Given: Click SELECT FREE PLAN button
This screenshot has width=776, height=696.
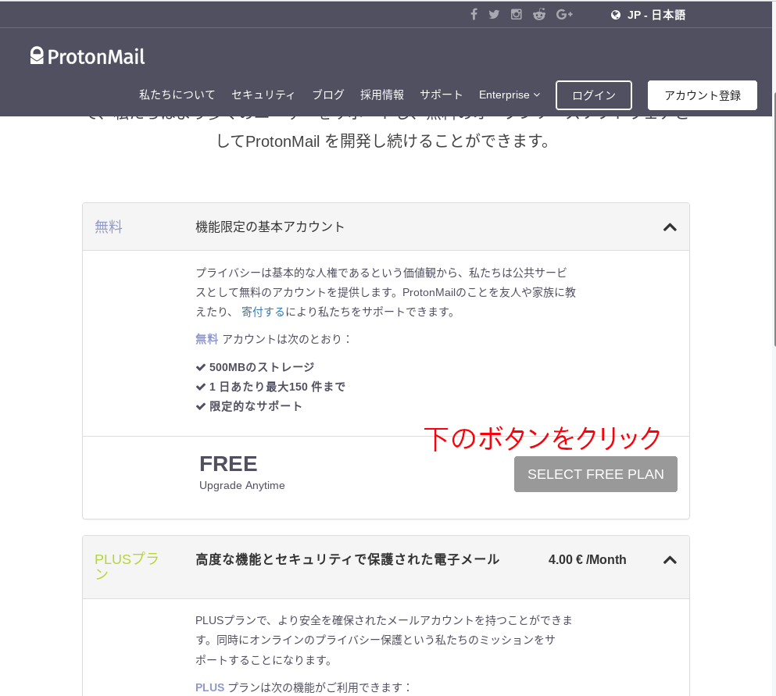Looking at the screenshot, I should pyautogui.click(x=595, y=474).
